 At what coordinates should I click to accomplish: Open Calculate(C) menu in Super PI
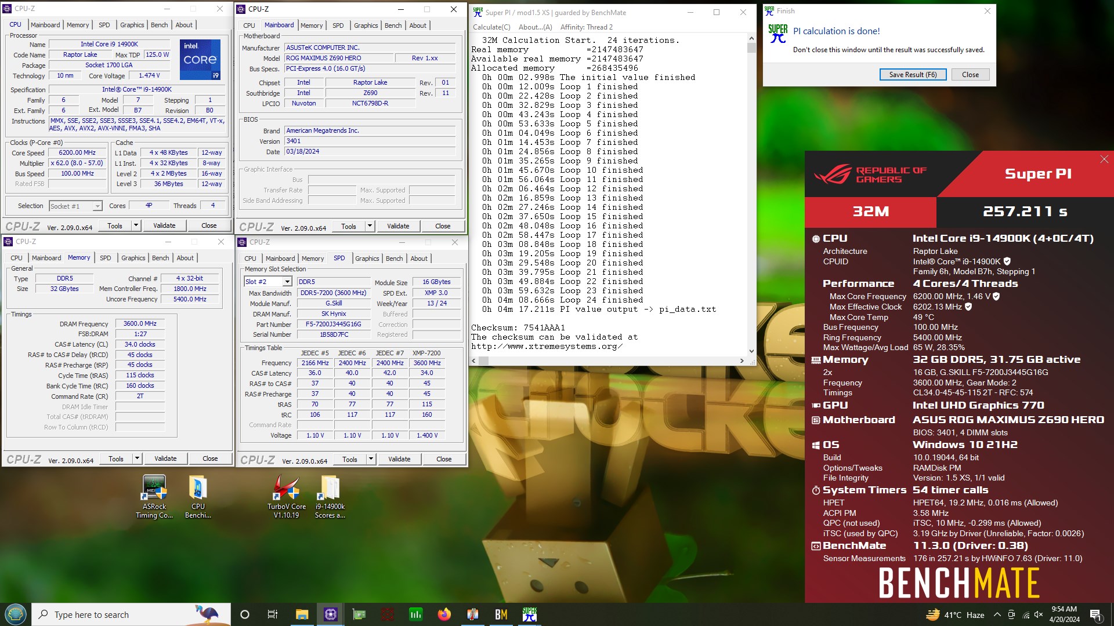[x=491, y=27]
